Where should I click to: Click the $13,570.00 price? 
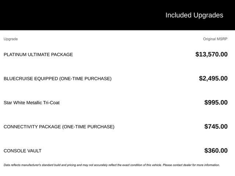(x=211, y=54)
